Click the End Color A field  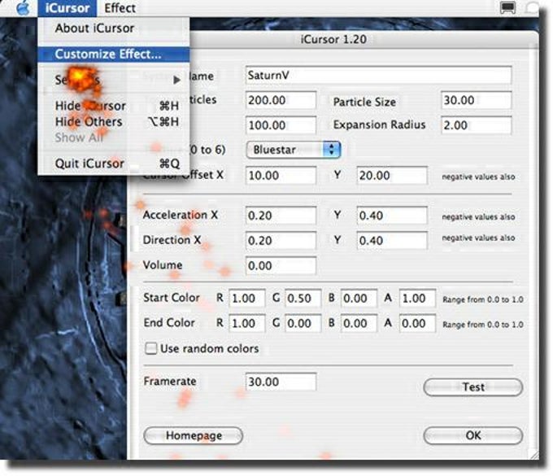point(417,323)
